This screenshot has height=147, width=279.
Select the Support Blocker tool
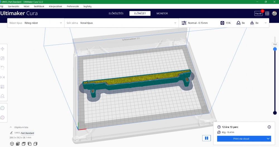3,96
